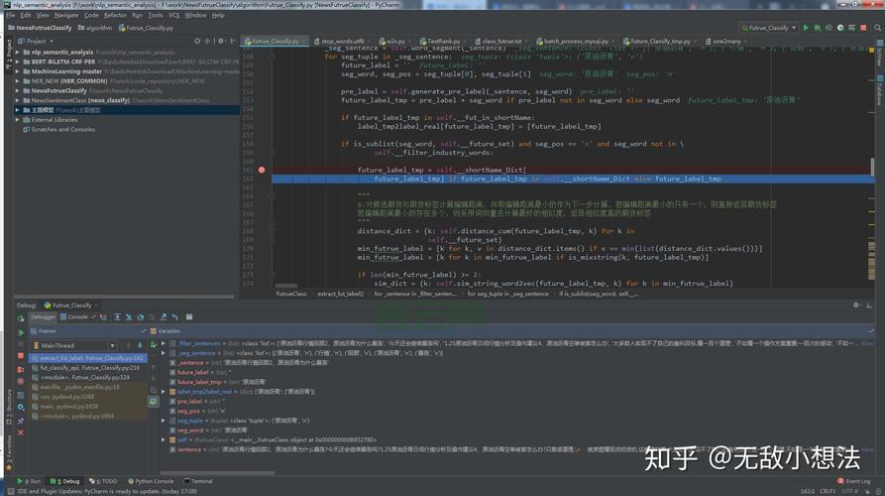Expand the nlp_semantic_analysis project folder
The width and height of the screenshot is (885, 496).
coord(18,52)
